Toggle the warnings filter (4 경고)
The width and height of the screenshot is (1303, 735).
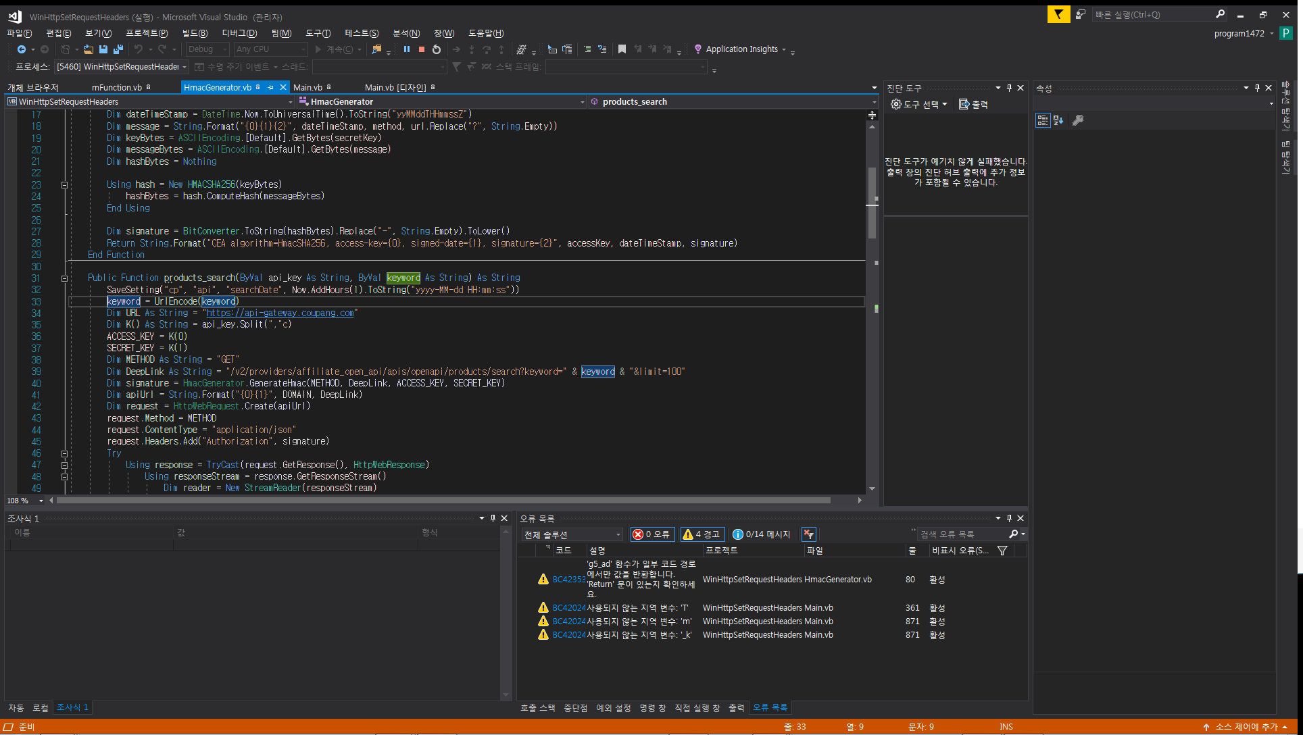pyautogui.click(x=702, y=534)
